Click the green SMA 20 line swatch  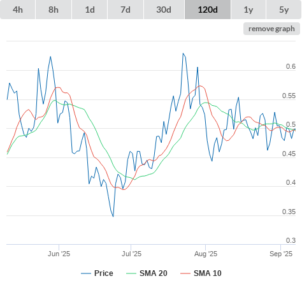tap(131, 273)
